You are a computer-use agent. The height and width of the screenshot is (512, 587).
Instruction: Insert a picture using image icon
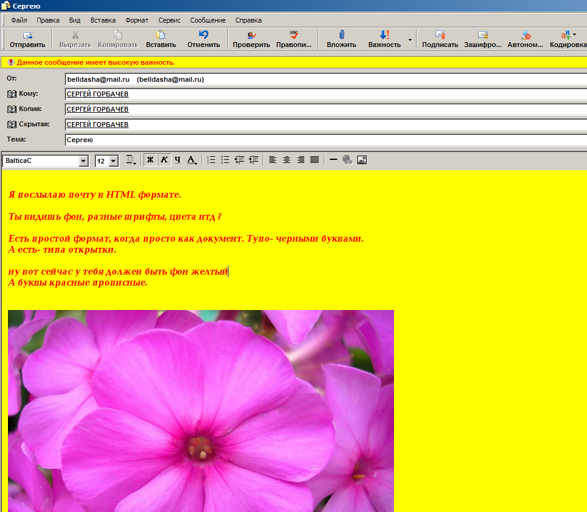pos(362,160)
